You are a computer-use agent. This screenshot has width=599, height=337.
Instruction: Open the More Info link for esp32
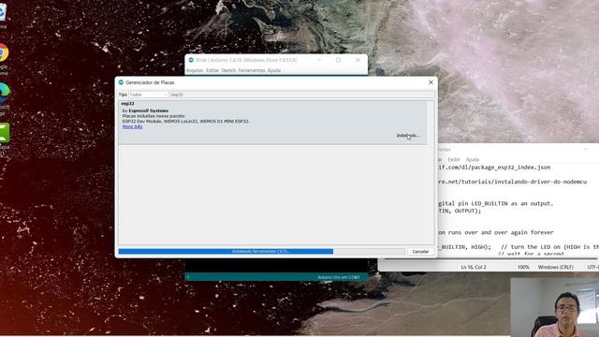click(132, 126)
